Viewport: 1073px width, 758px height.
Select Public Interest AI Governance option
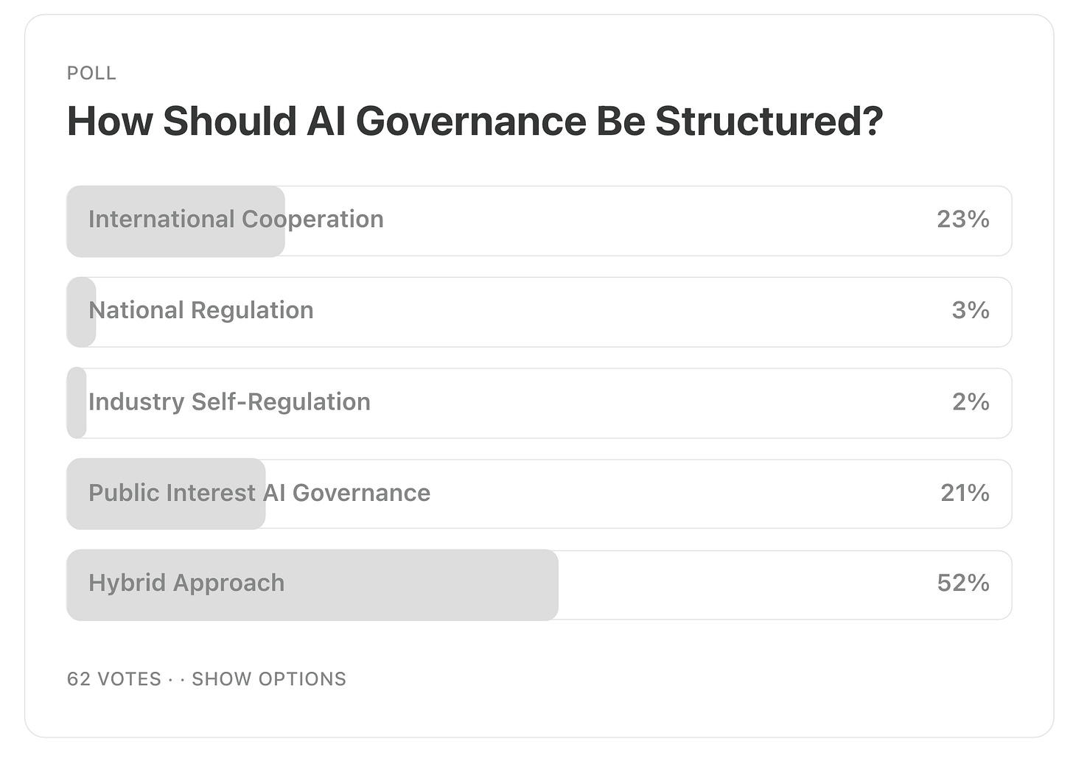pyautogui.click(x=539, y=494)
